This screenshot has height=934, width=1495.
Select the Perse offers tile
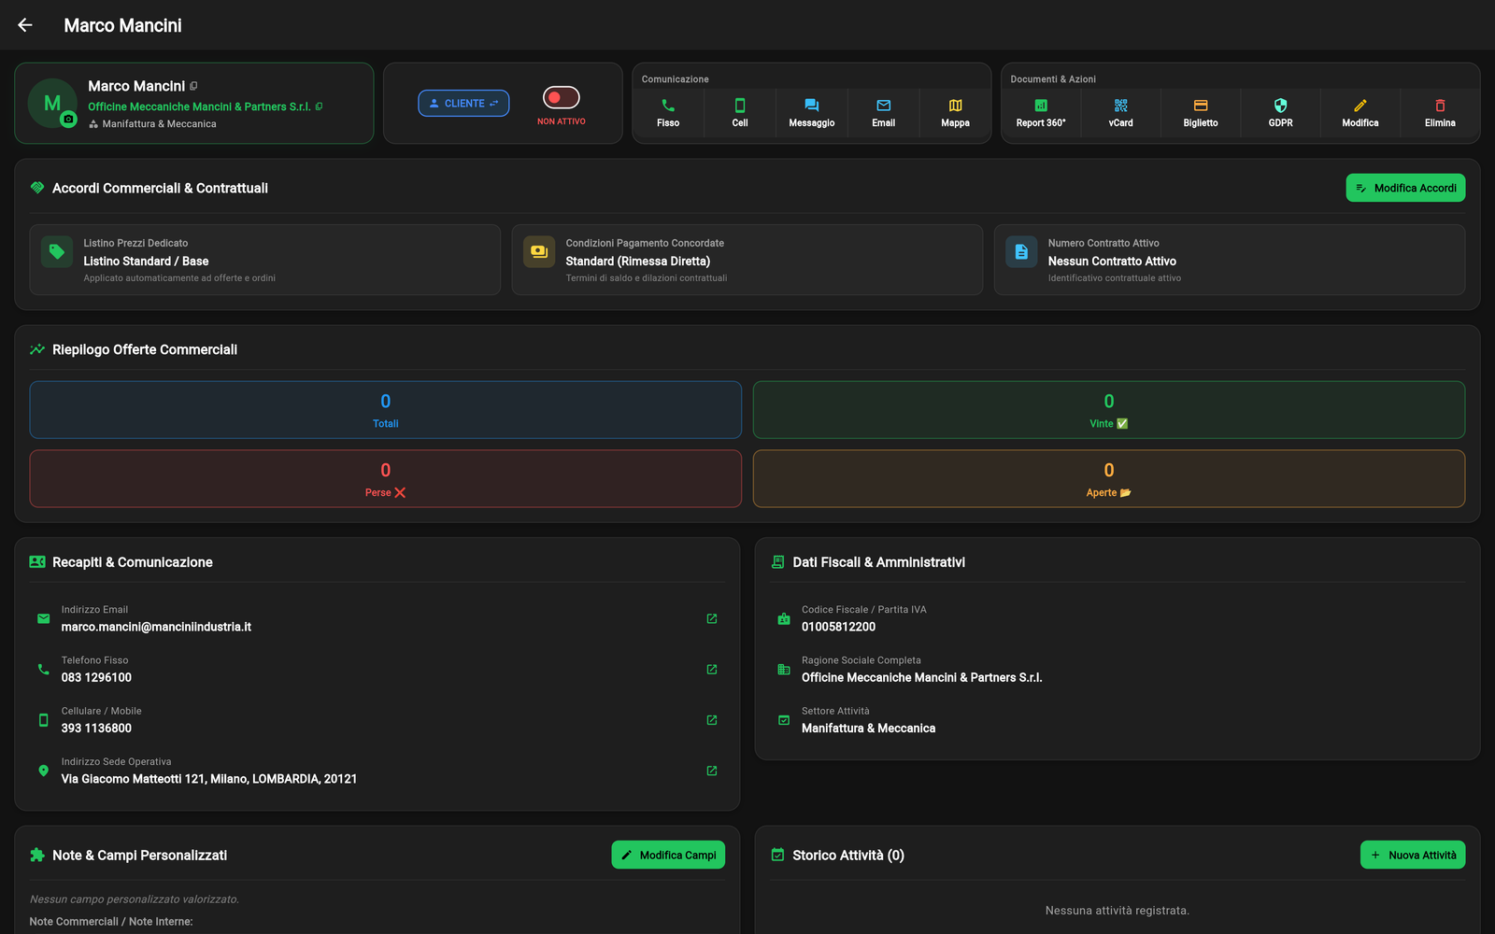pyautogui.click(x=386, y=479)
